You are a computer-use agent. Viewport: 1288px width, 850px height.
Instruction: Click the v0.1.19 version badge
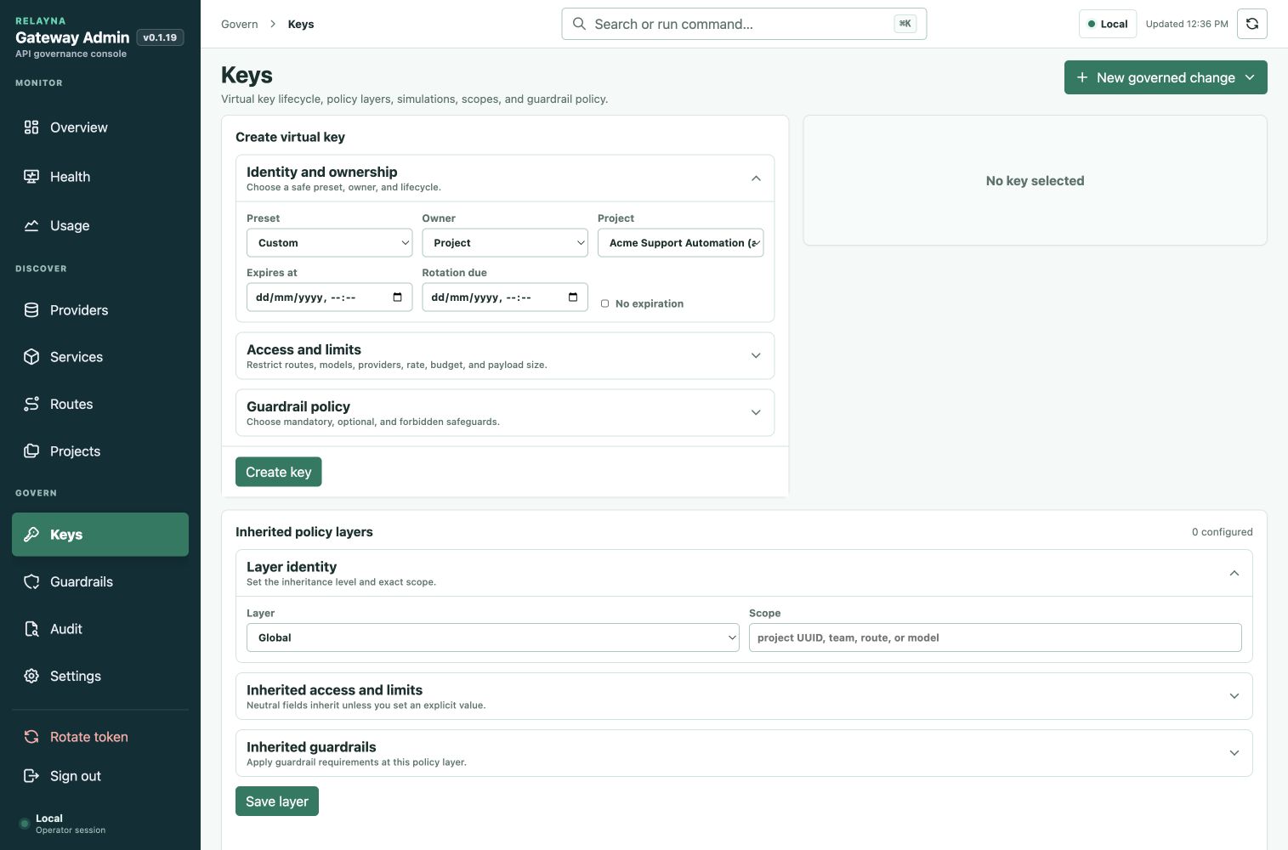pos(160,37)
